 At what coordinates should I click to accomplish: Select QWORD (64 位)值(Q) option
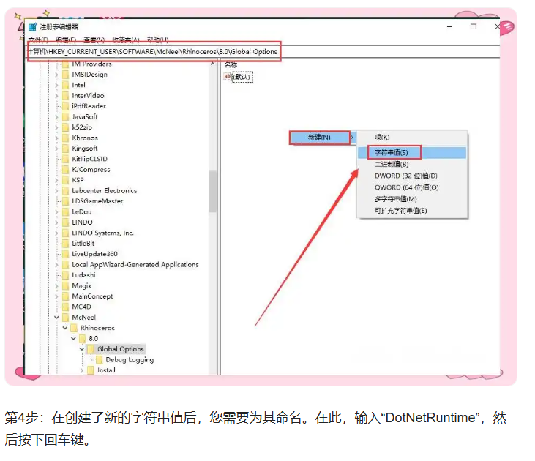[x=406, y=187]
